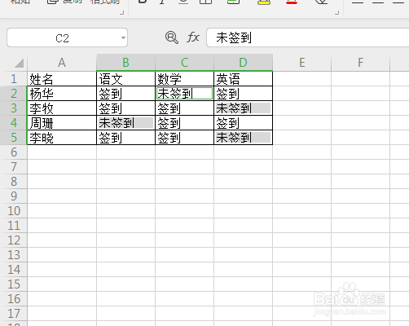This screenshot has width=409, height=326.
Task: Click 李晓's 数学 cell 签到
Action: [x=184, y=138]
